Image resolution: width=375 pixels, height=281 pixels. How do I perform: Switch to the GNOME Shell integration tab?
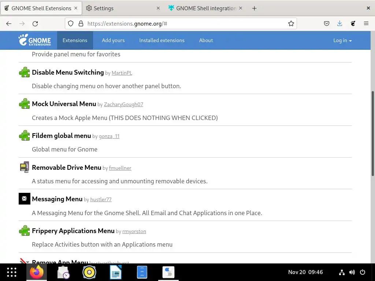pyautogui.click(x=205, y=8)
